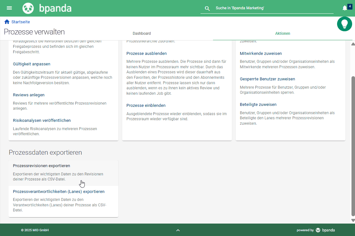Open Gesperrte Benutzer zuweisen action
This screenshot has height=236, width=355.
(x=267, y=79)
